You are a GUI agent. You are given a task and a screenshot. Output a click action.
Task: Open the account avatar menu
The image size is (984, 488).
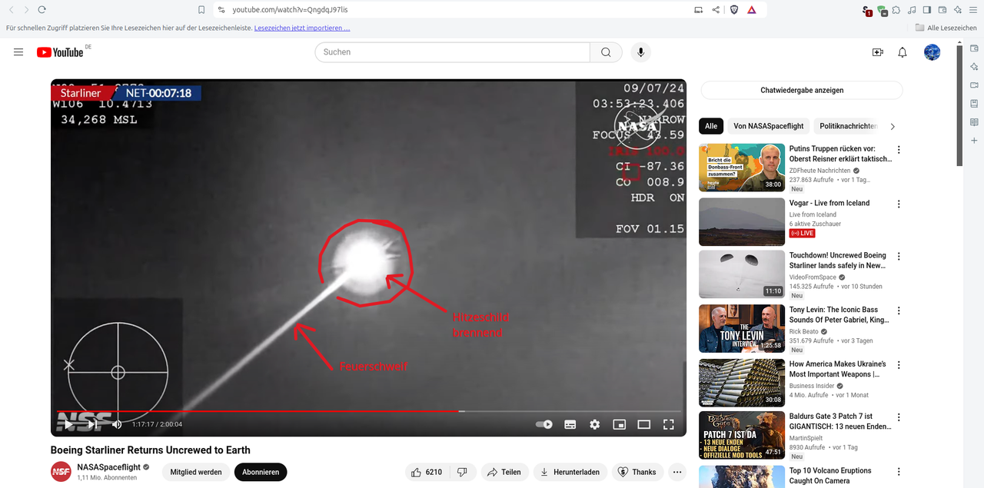pyautogui.click(x=932, y=52)
